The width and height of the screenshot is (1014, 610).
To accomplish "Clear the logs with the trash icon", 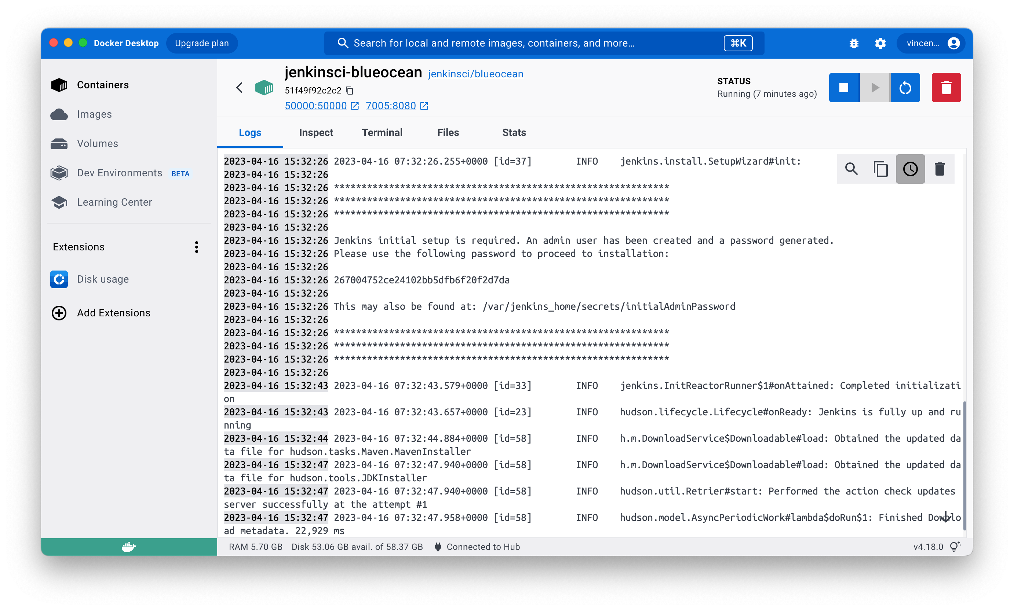I will (939, 169).
